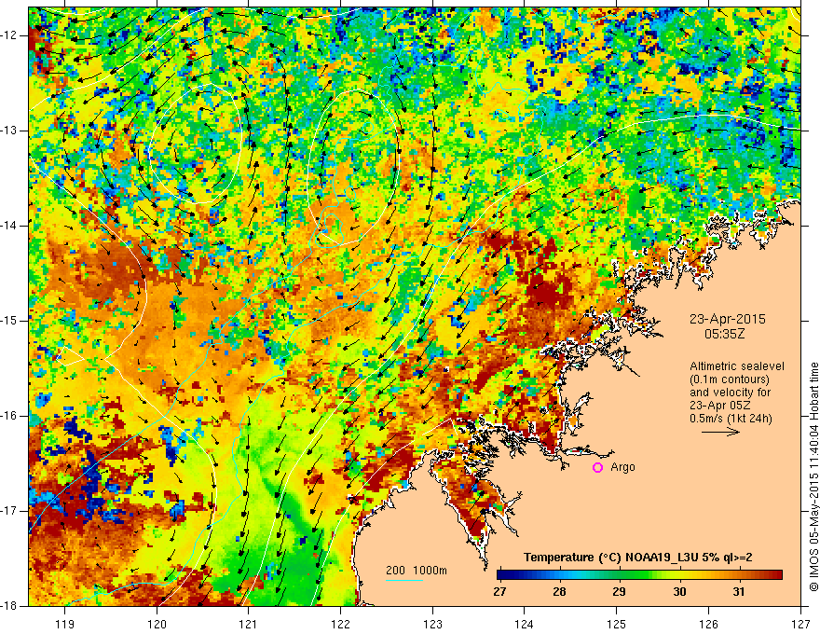Image resolution: width=820 pixels, height=634 pixels.
Task: Click latitude axis label -12
Action: coord(11,35)
